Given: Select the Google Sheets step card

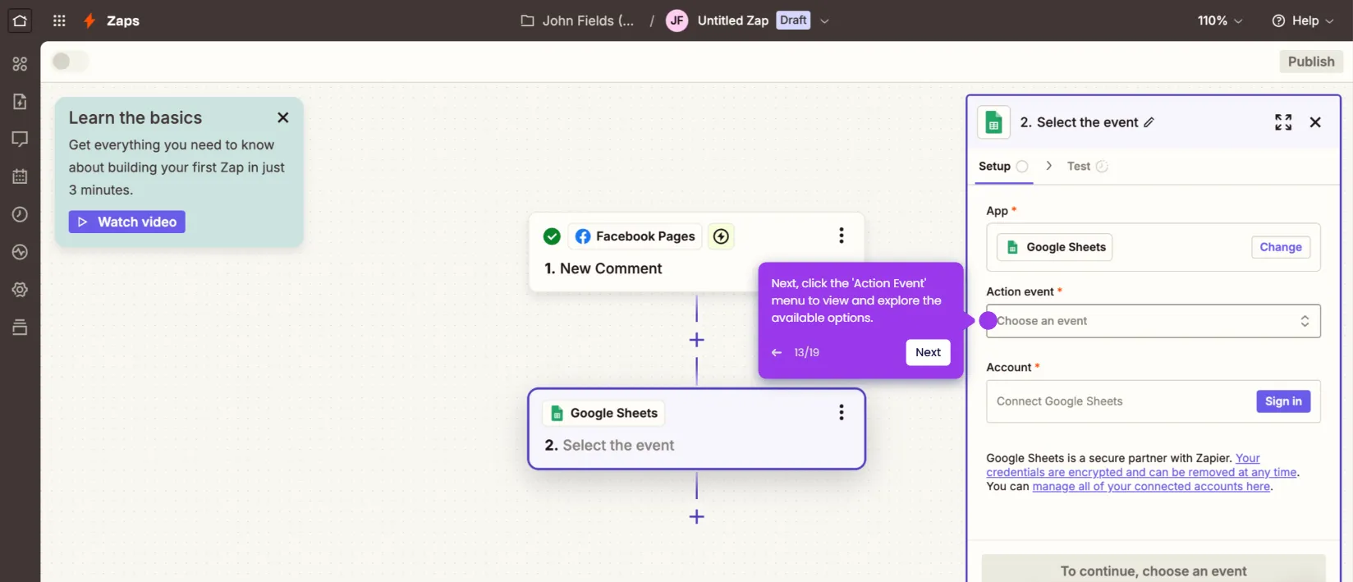Looking at the screenshot, I should click(x=696, y=428).
